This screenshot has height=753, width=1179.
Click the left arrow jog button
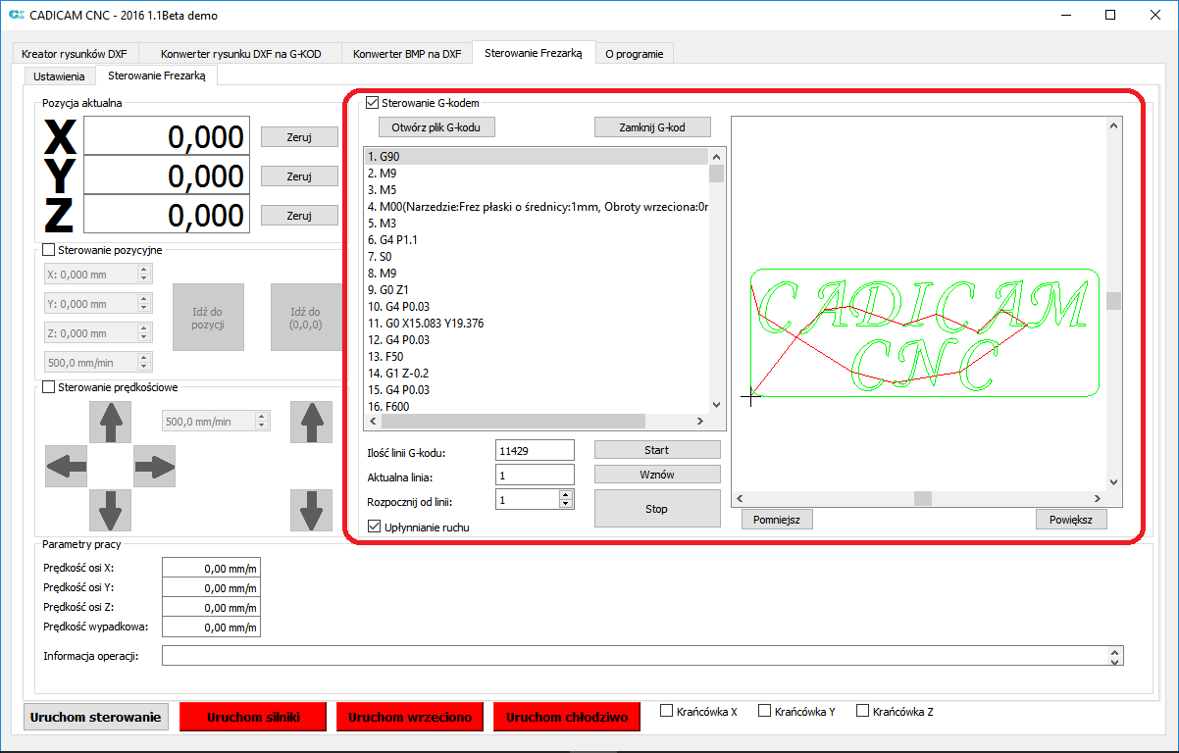[67, 466]
